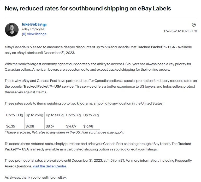Click the $14.09 rate in the table
201x182 pixels.
[x=71, y=126]
